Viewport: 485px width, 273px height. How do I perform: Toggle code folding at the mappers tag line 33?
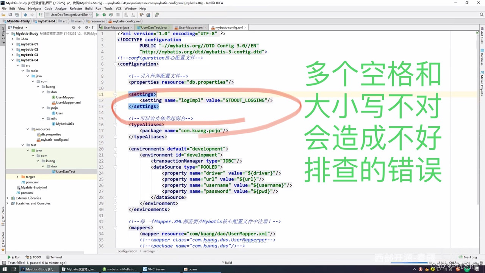115,228
